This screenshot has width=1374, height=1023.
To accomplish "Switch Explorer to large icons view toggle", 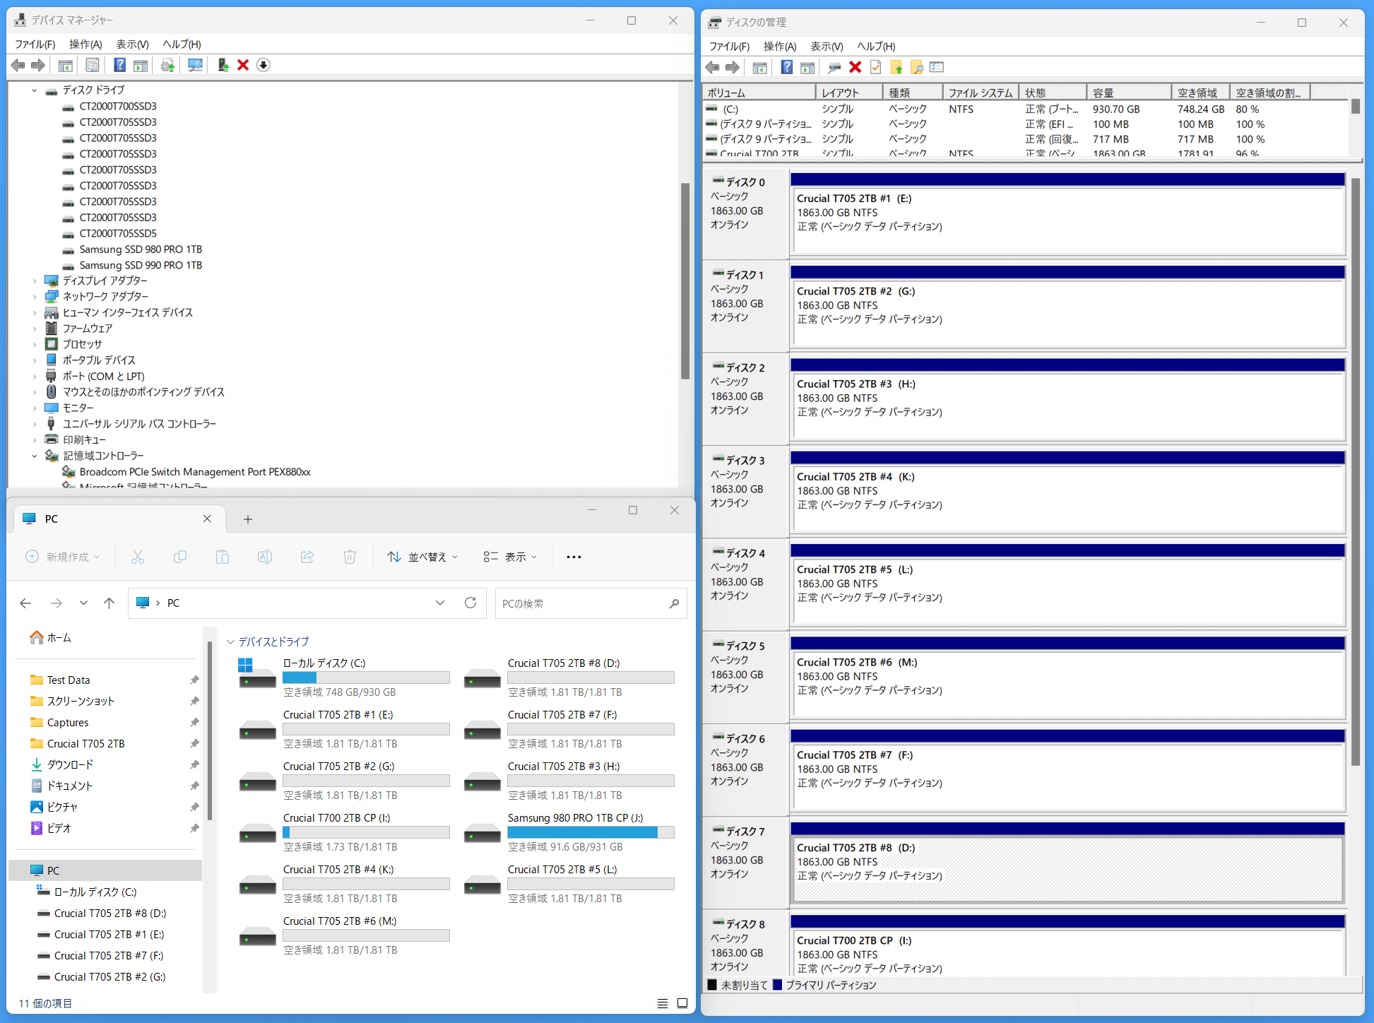I will point(682,1003).
